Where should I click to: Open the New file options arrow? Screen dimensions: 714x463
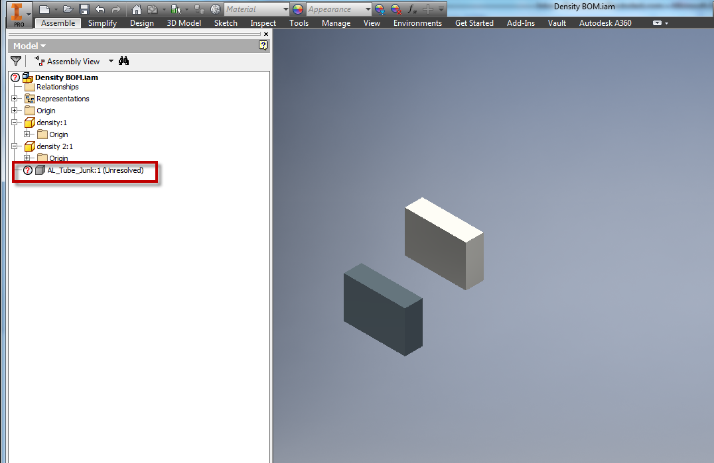click(56, 9)
